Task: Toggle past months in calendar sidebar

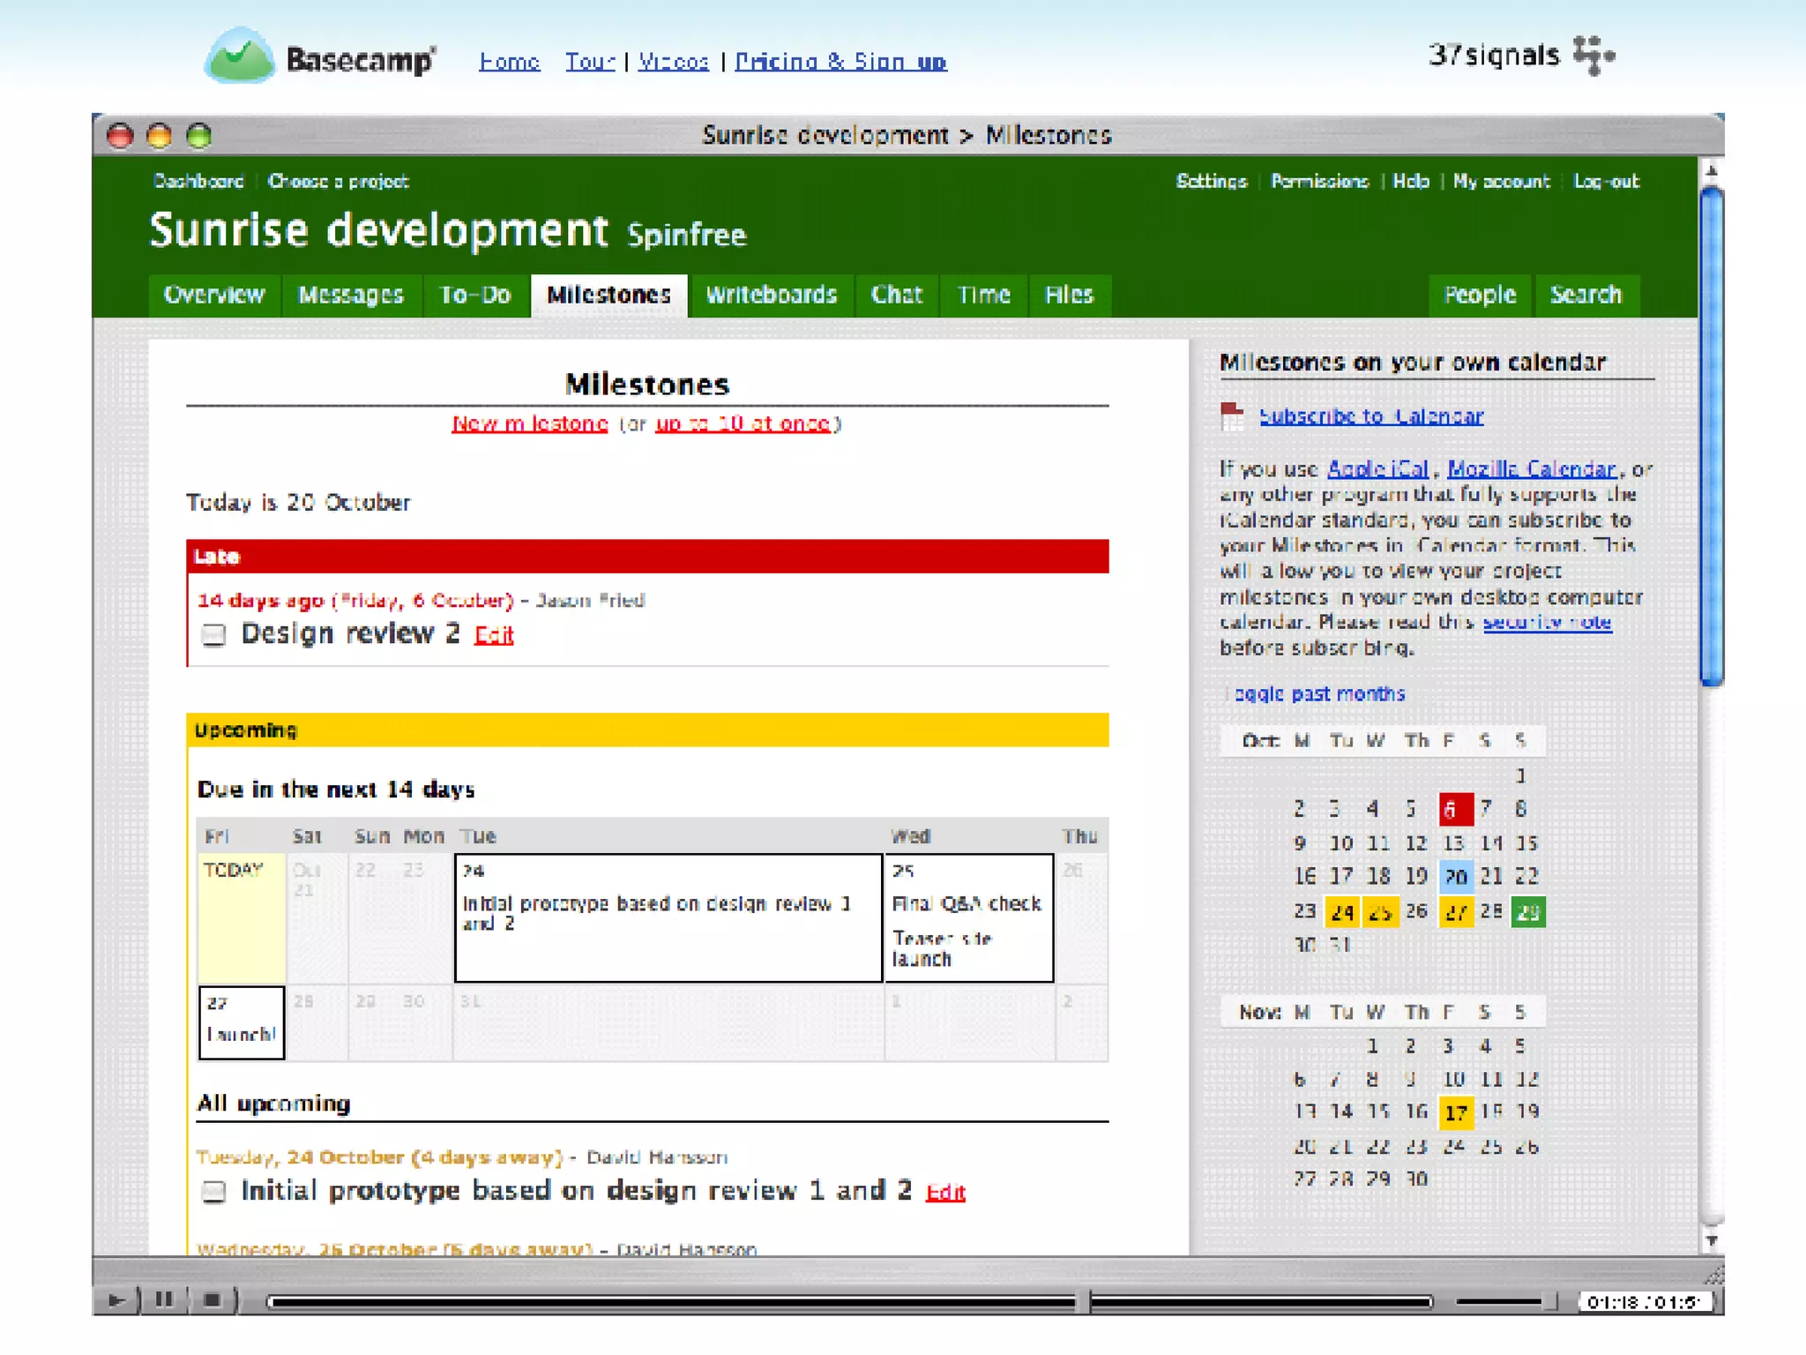Action: pos(1317,694)
